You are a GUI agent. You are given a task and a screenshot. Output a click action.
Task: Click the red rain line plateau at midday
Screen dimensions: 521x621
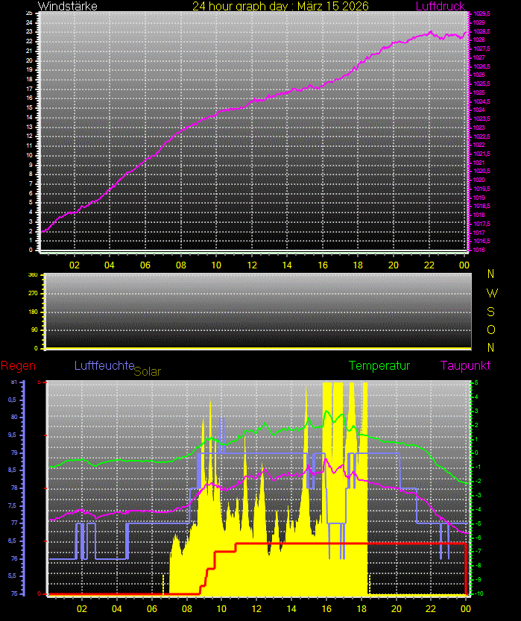(x=298, y=543)
